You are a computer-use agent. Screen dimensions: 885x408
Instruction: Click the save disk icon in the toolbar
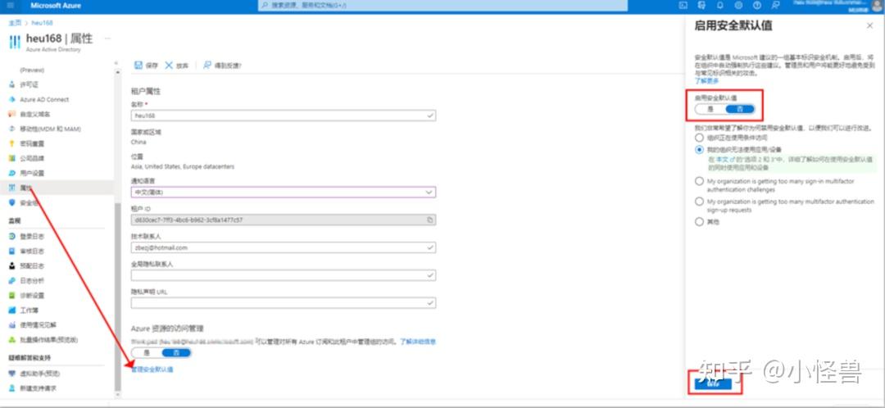pos(138,66)
